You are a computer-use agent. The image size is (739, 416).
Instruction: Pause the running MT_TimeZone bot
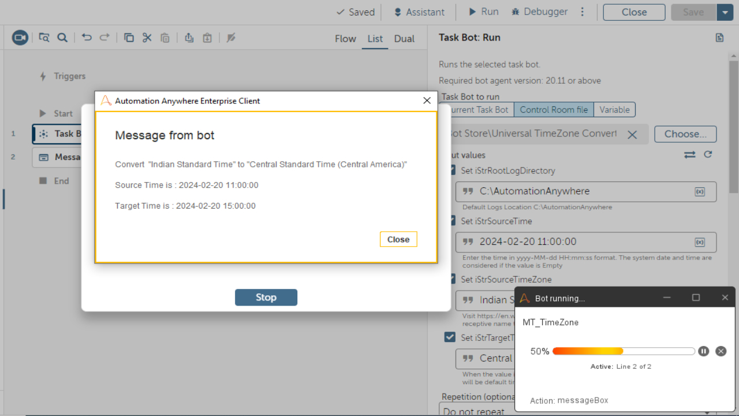click(x=703, y=351)
